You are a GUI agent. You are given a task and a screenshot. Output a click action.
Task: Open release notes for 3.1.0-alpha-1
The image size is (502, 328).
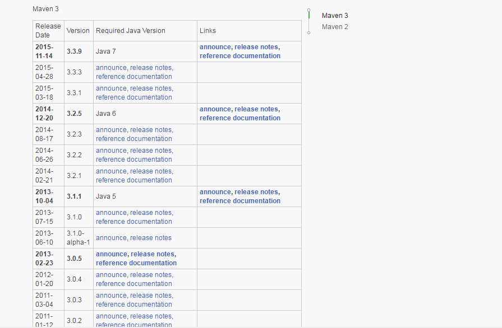[x=151, y=238]
